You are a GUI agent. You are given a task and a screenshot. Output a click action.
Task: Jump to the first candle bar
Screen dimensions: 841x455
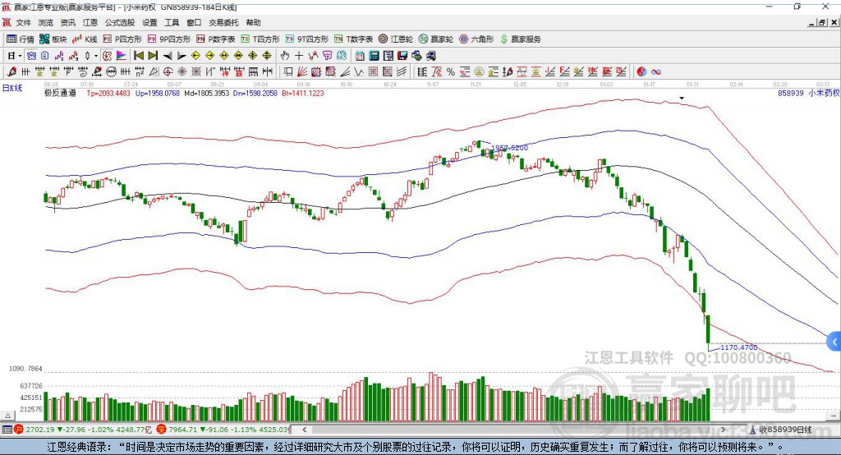[x=139, y=56]
